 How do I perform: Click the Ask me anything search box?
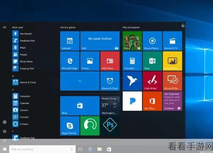tap(42, 149)
